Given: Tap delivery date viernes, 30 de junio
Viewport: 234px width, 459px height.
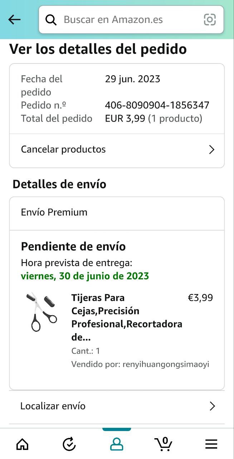Looking at the screenshot, I should 85,276.
